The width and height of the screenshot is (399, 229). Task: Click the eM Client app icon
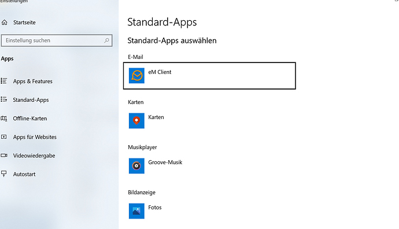coord(136,76)
